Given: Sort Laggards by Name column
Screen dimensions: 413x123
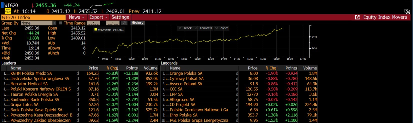Looking at the screenshot, I should (204, 68).
